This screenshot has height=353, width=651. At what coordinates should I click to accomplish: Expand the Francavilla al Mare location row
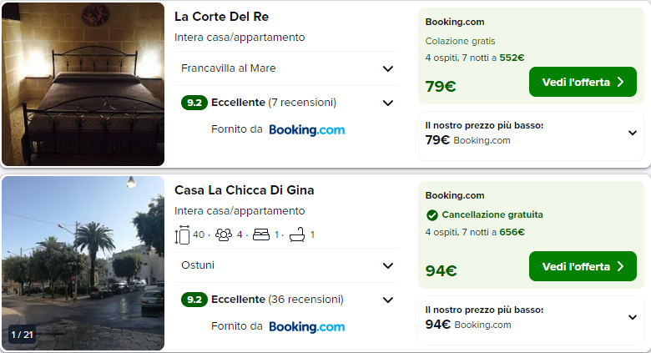coord(387,68)
